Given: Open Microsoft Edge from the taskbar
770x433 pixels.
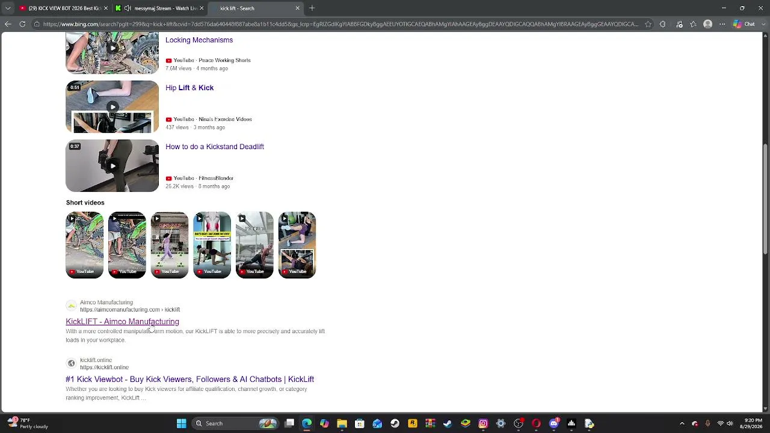Looking at the screenshot, I should (307, 423).
